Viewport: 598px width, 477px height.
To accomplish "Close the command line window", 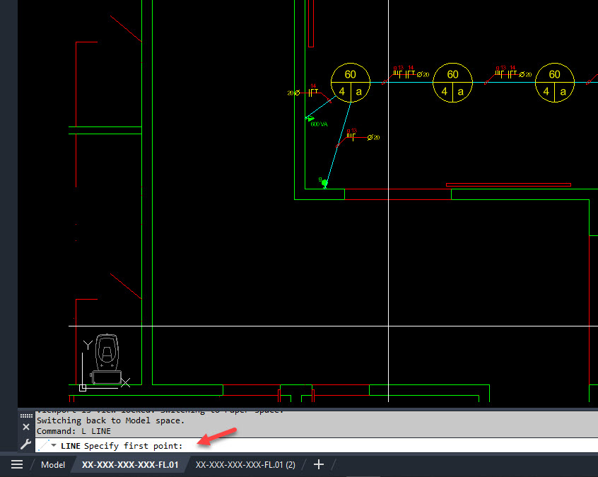I will (26, 427).
